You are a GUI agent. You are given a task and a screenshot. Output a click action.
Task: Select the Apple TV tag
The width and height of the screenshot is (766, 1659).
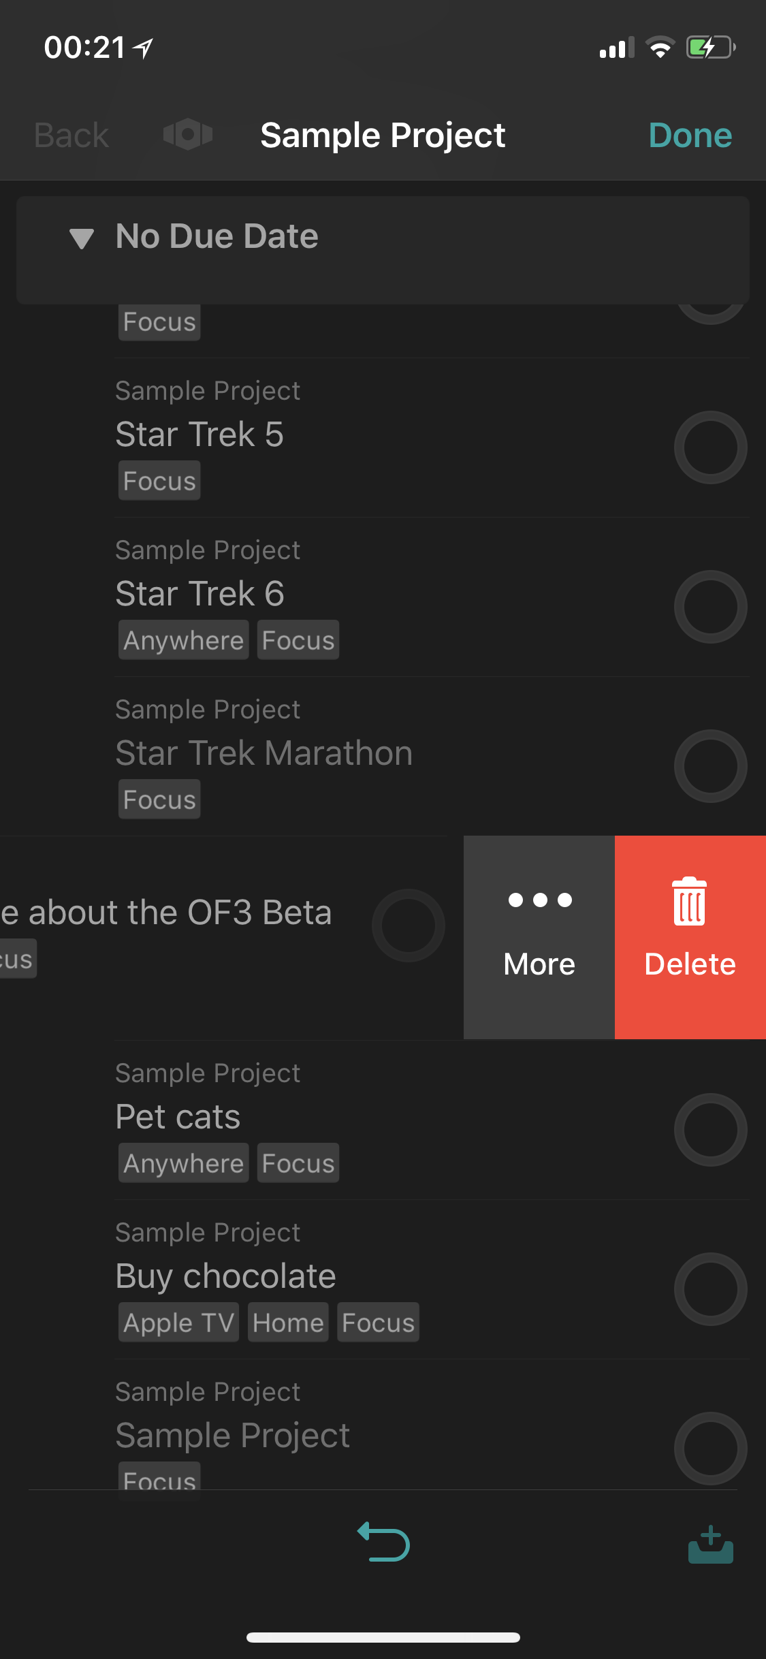tap(178, 1323)
